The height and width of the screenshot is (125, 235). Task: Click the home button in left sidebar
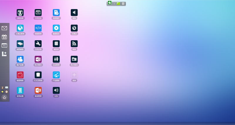point(4,97)
